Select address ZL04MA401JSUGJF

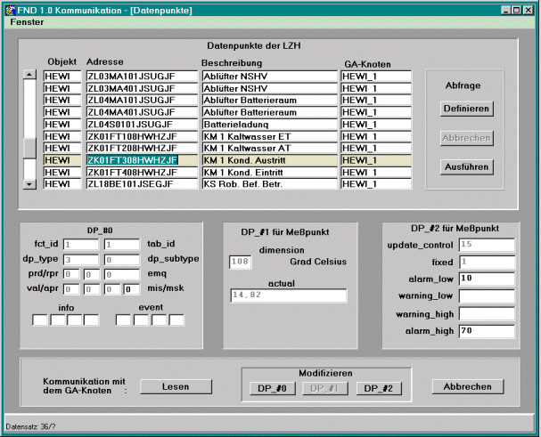(142, 112)
